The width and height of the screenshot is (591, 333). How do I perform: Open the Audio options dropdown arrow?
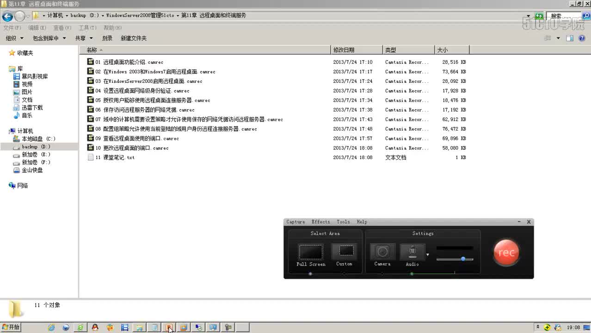coord(428,255)
